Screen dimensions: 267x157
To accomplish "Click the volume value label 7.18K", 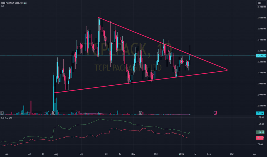I will [260, 113].
